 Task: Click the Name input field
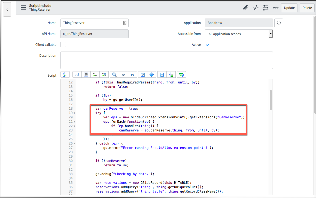tap(94, 23)
